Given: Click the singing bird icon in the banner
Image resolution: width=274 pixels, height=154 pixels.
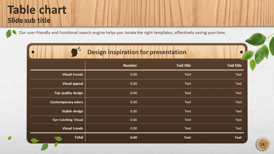Looking at the screenshot, I should click(75, 52).
